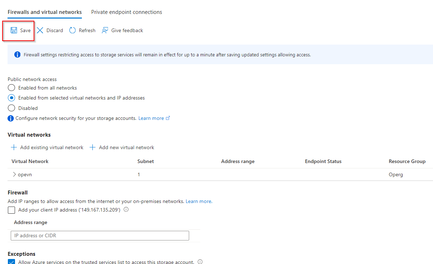Click the Refresh circular arrow icon
Viewport: 433px width, 264px height.
tap(73, 30)
